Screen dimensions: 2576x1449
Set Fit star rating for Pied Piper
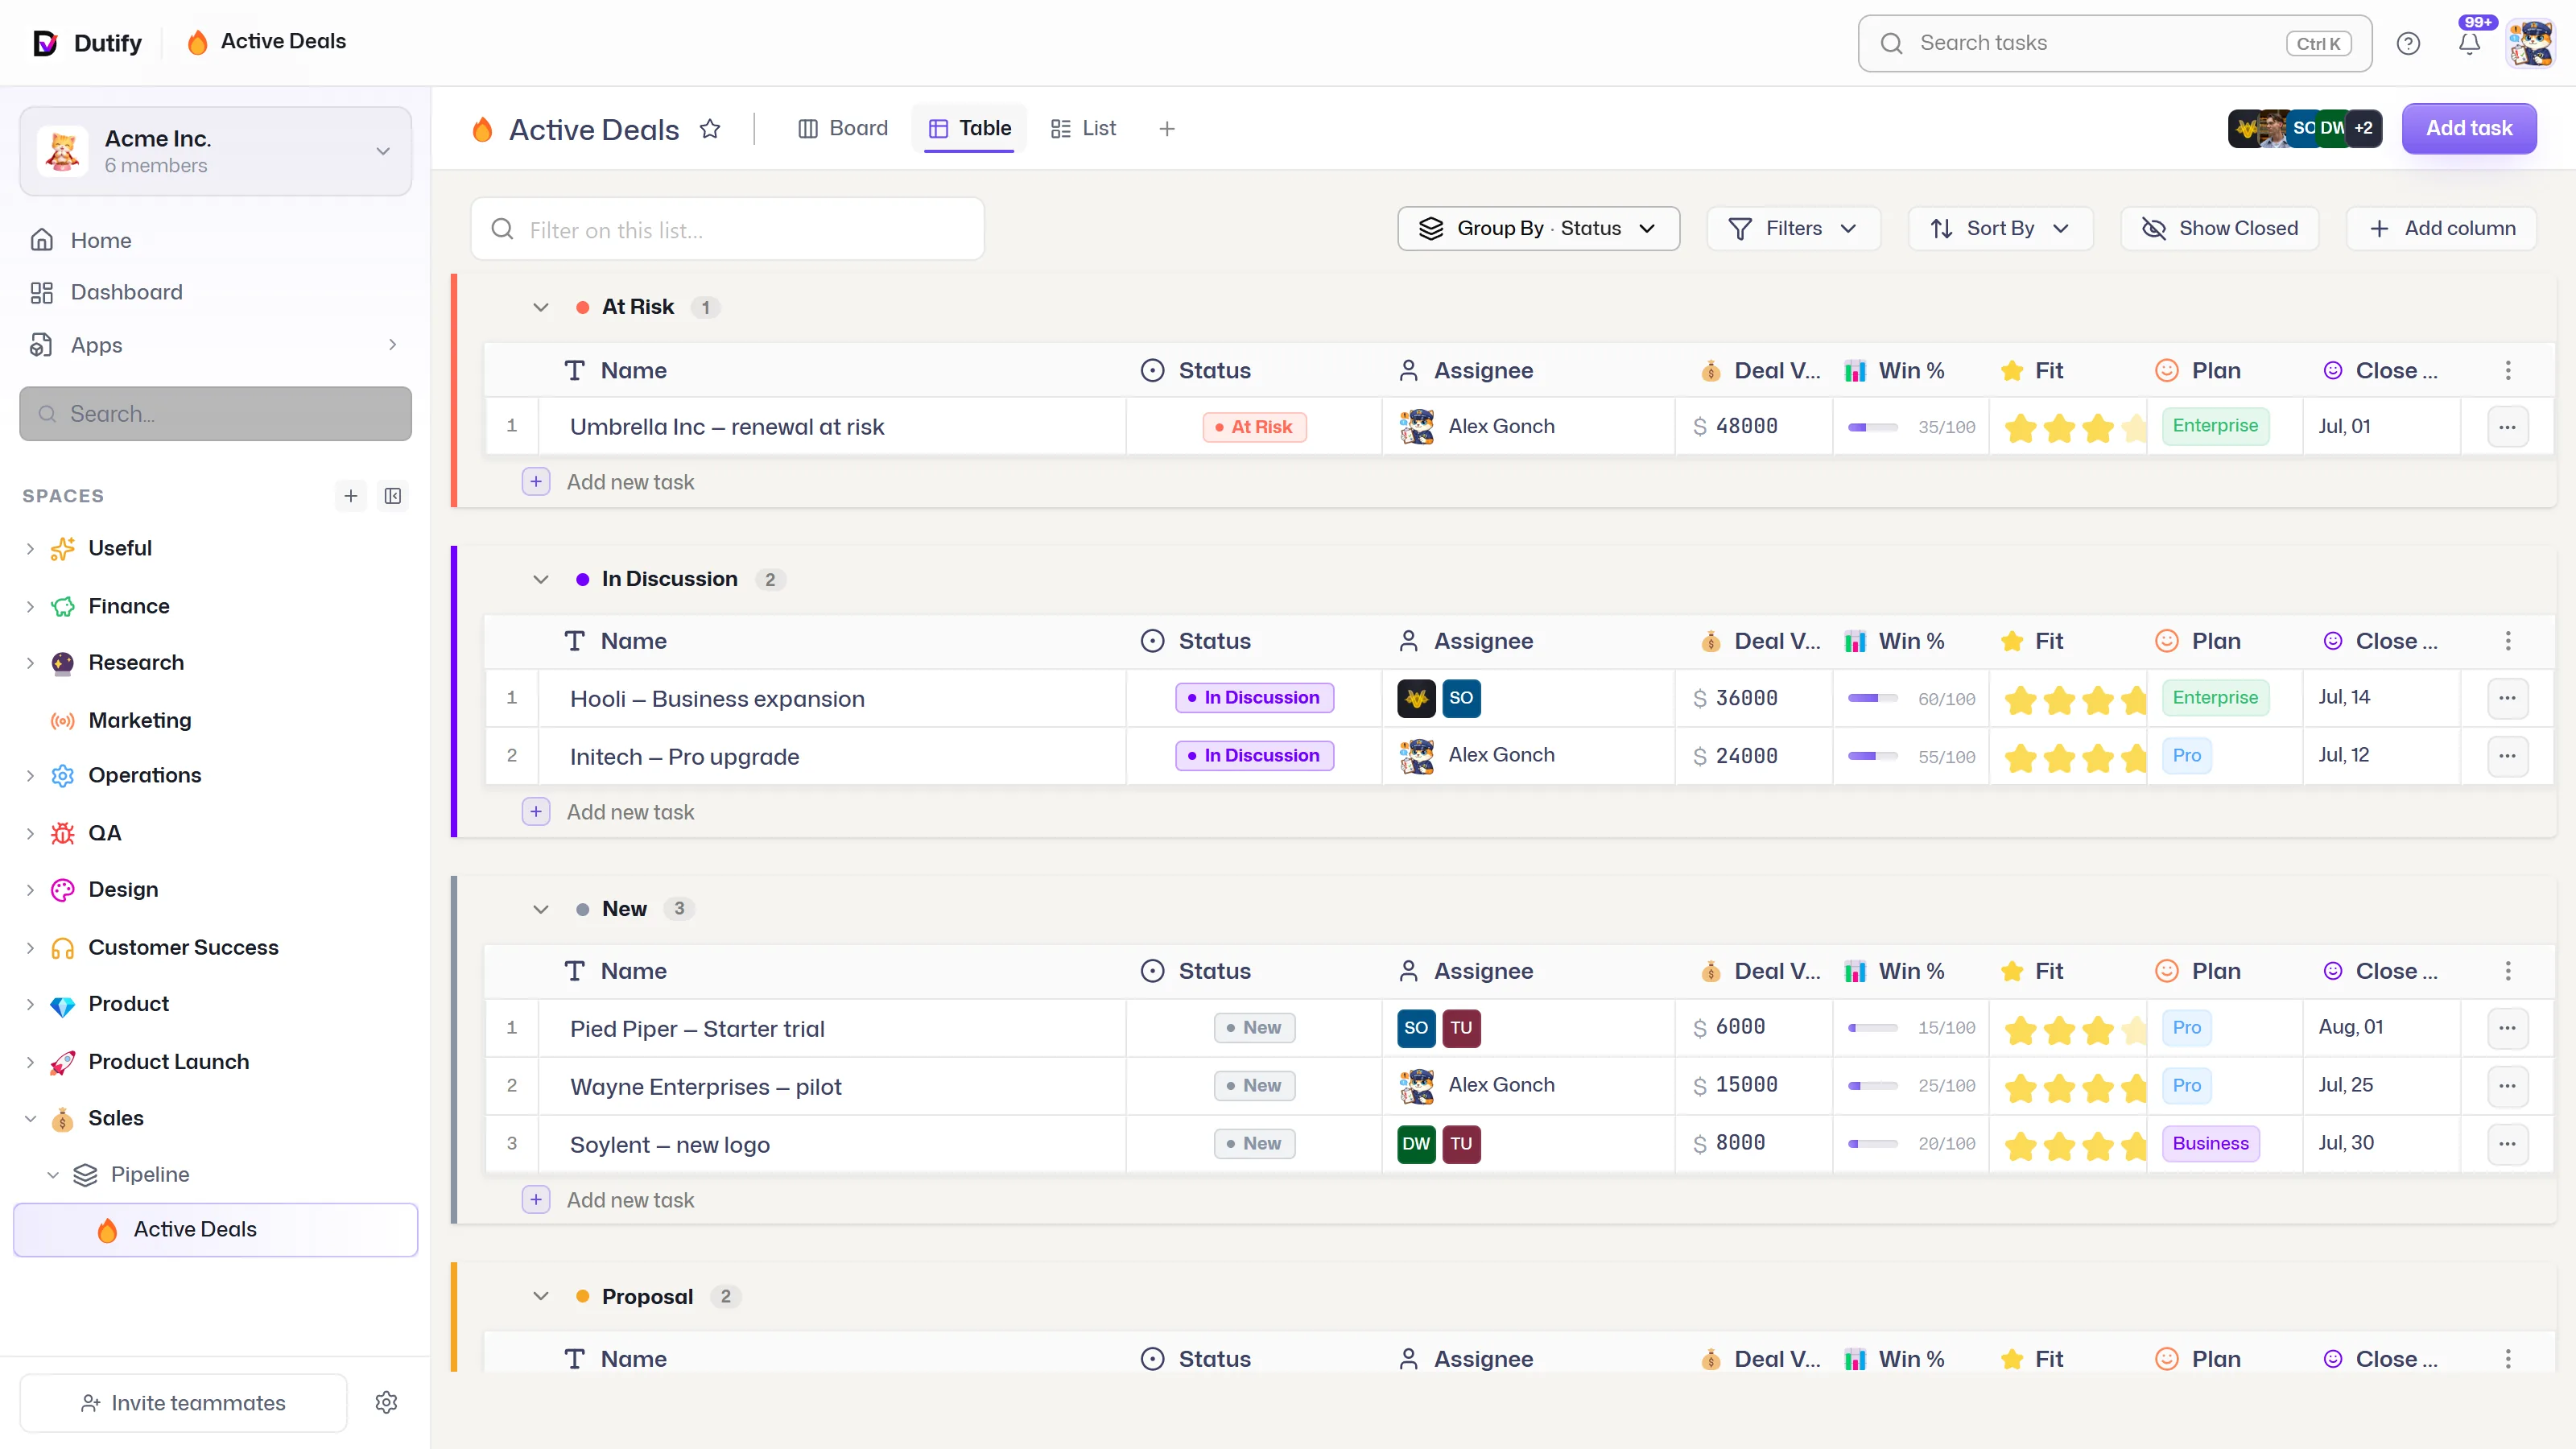click(x=2075, y=1029)
